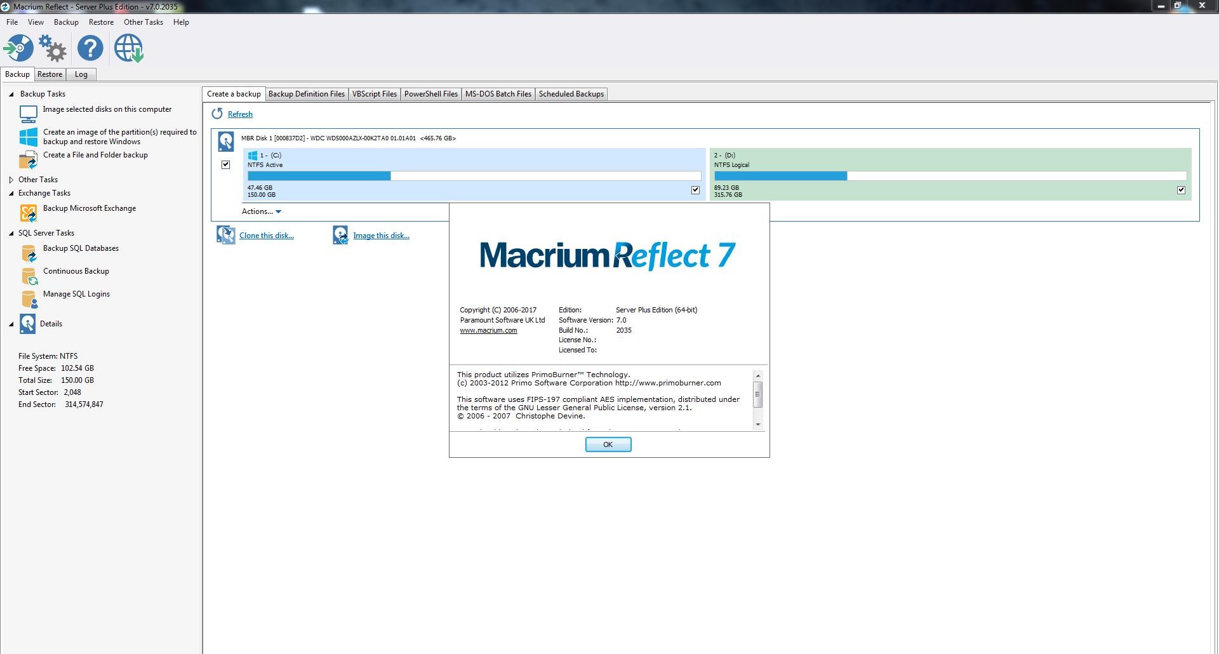Toggle the MBR Disk 1 selection checkbox
Viewport: 1219px width, 654px height.
coord(225,164)
